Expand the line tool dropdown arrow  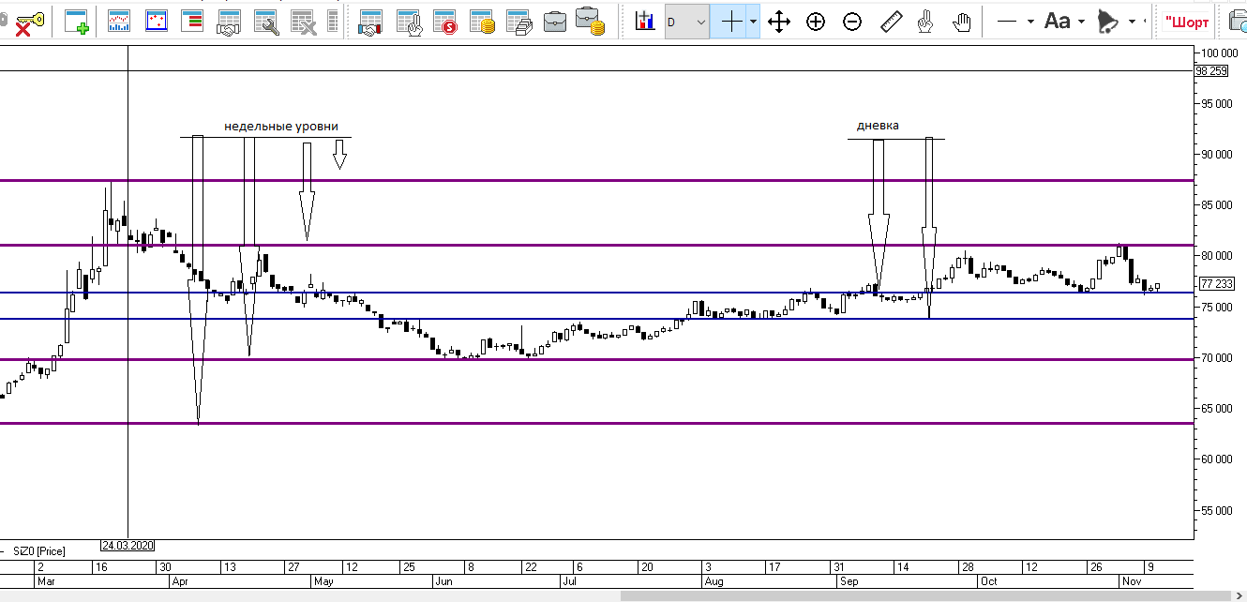1031,22
